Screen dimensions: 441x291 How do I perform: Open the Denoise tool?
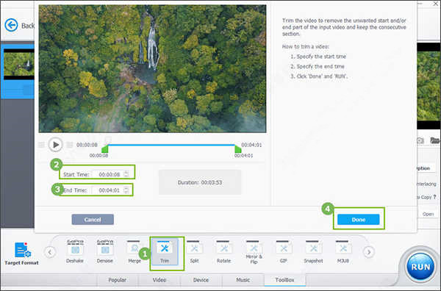pos(104,248)
